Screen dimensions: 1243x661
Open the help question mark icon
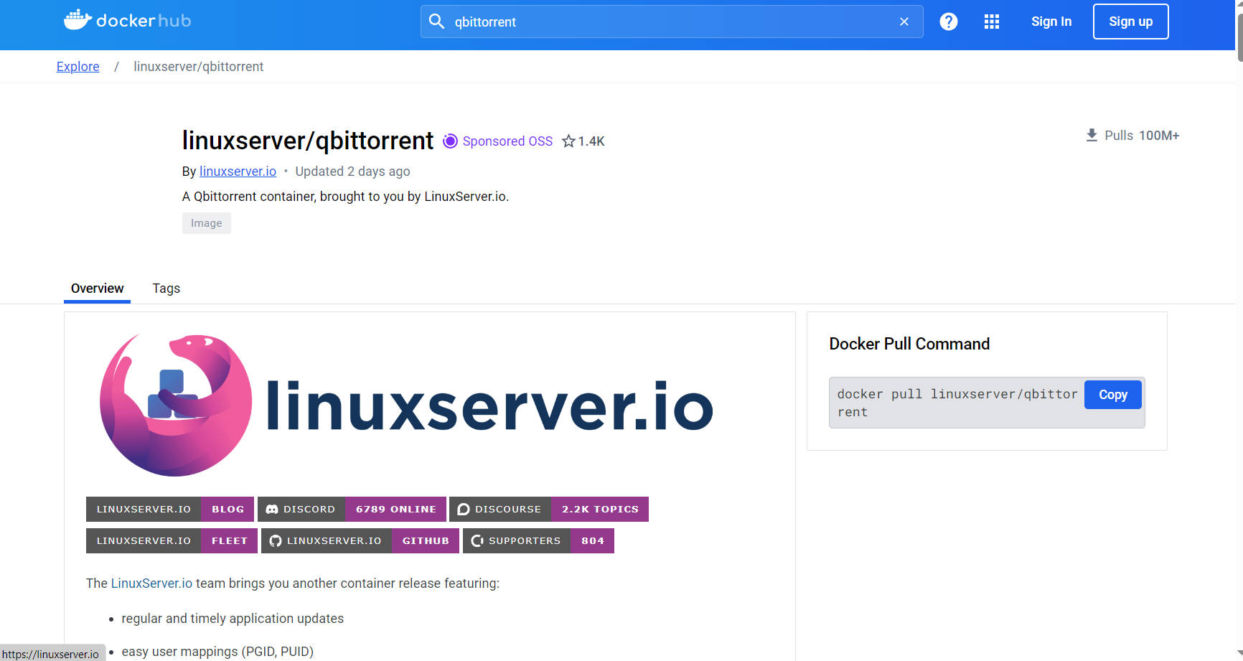[x=949, y=22]
